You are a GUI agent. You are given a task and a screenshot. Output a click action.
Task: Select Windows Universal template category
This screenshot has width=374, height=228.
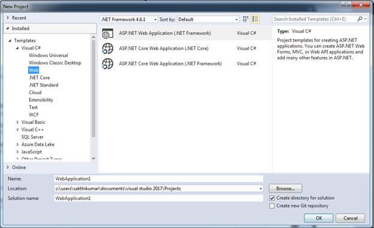[x=49, y=55]
